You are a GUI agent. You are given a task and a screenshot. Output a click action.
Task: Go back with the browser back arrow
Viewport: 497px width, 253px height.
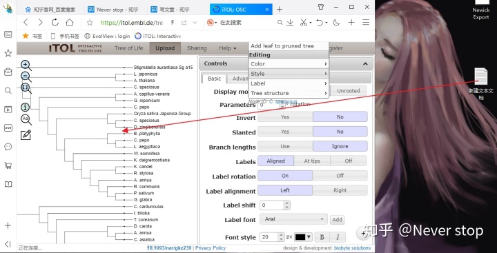coord(26,23)
